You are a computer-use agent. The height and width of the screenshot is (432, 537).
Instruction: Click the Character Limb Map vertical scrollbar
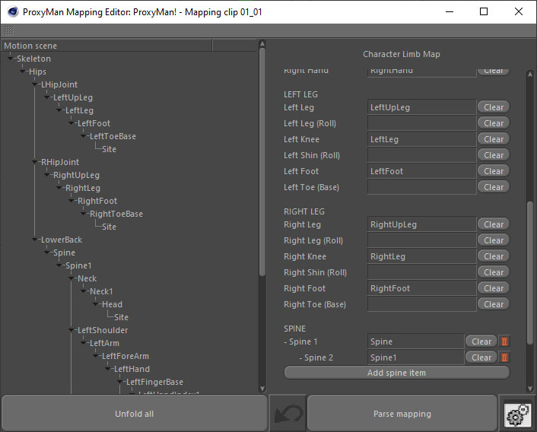pos(530,228)
